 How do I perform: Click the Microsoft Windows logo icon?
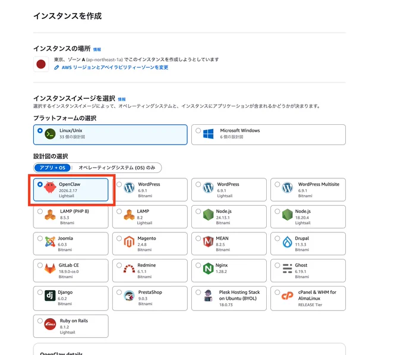[x=208, y=134]
